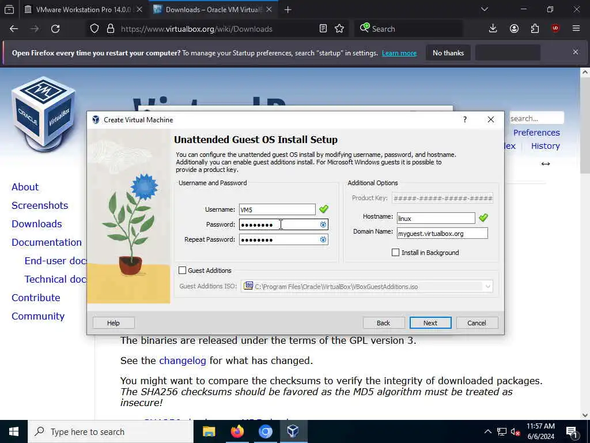Click the webpage search... box
The width and height of the screenshot is (590, 443).
pos(536,118)
